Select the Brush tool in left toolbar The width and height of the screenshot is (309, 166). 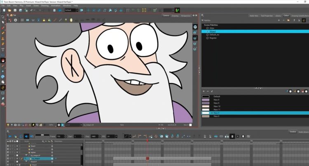(3, 28)
